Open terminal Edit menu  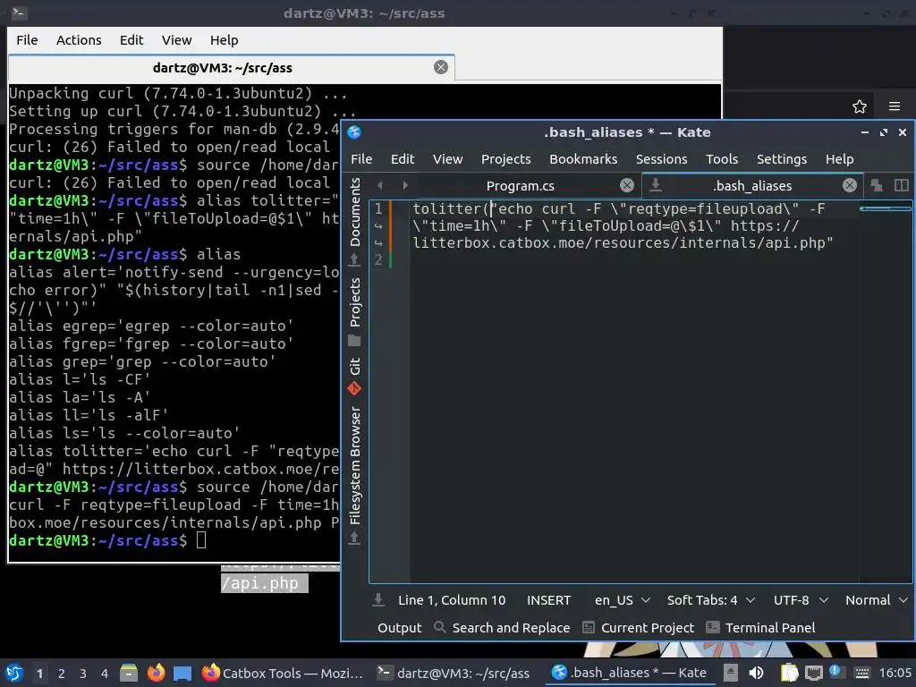coord(131,39)
